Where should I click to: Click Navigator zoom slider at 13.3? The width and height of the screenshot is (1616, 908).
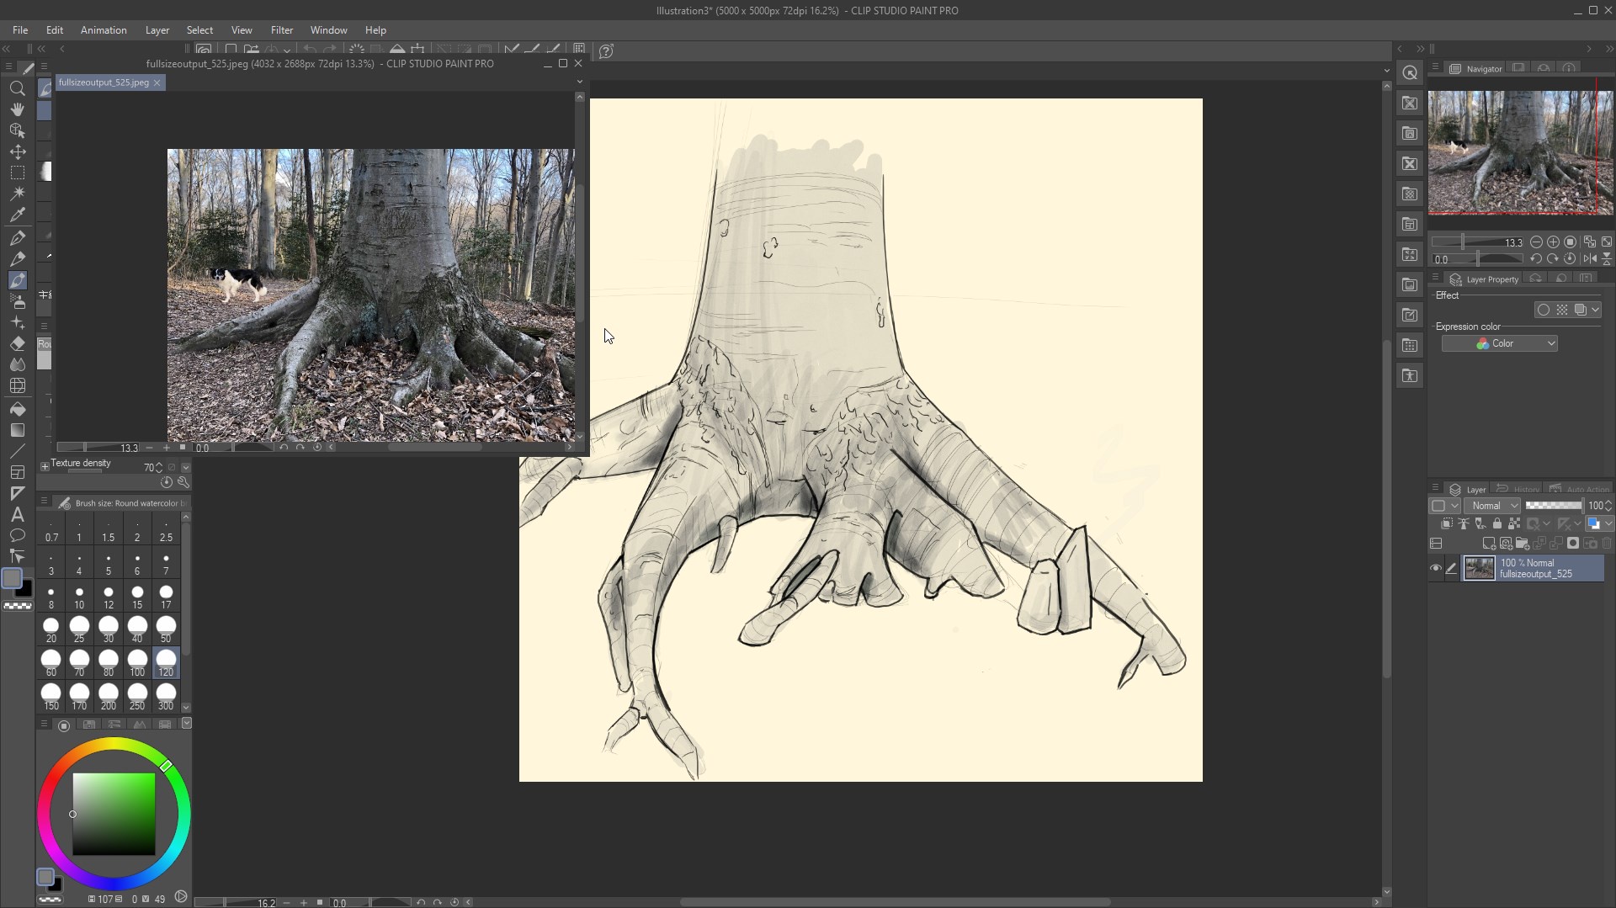(1479, 242)
